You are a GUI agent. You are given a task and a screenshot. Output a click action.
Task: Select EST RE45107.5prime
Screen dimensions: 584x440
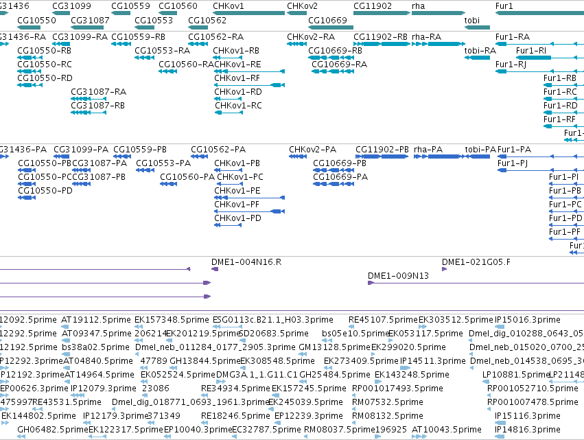coord(383,320)
